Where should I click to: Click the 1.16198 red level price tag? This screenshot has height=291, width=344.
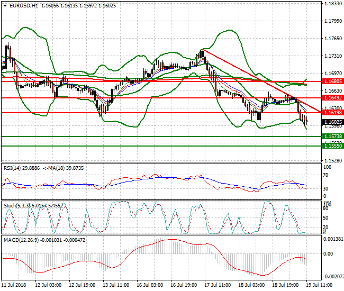pos(334,113)
